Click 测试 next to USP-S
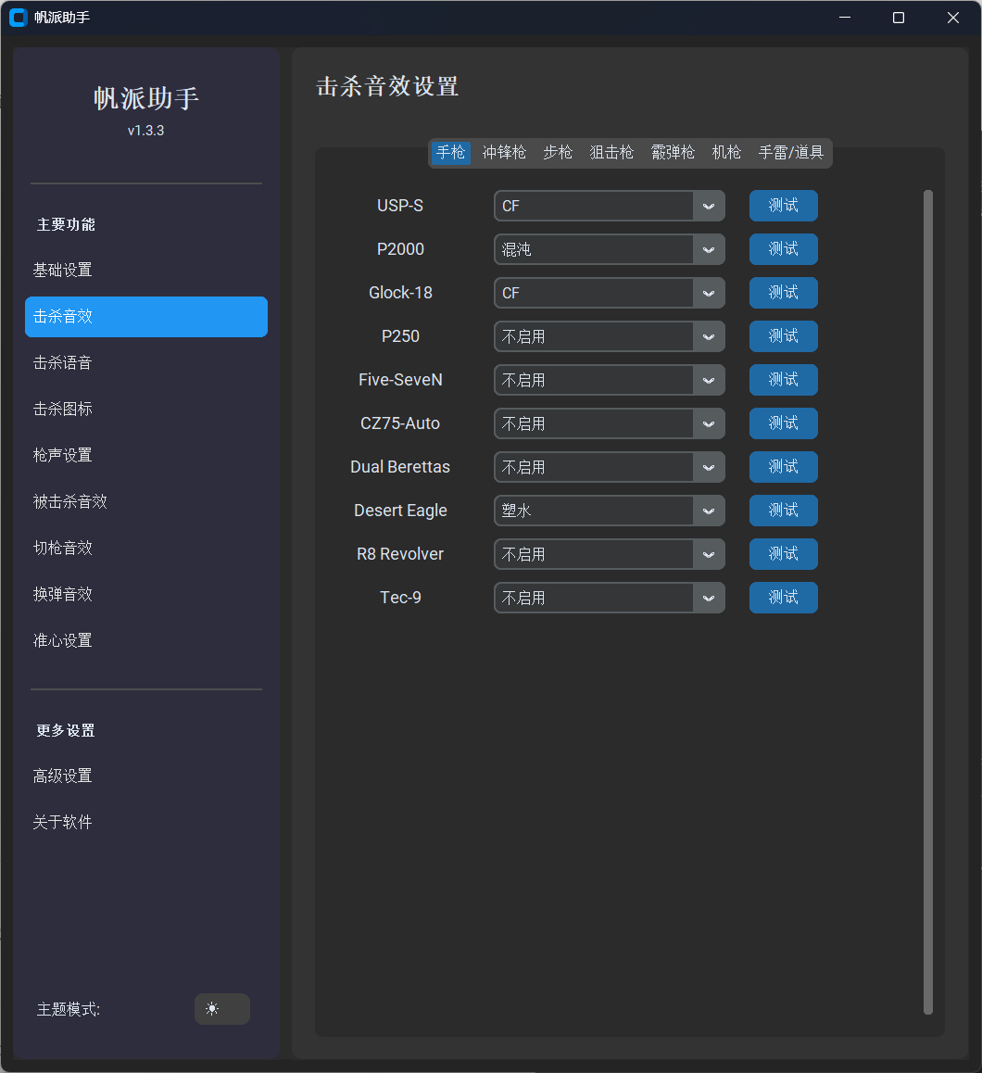 click(x=783, y=206)
